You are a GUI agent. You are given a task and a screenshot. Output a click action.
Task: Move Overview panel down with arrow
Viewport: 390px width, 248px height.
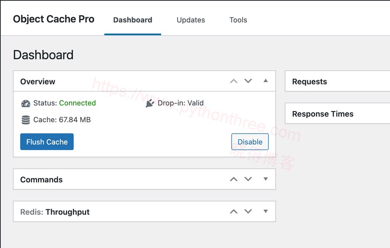pos(248,81)
